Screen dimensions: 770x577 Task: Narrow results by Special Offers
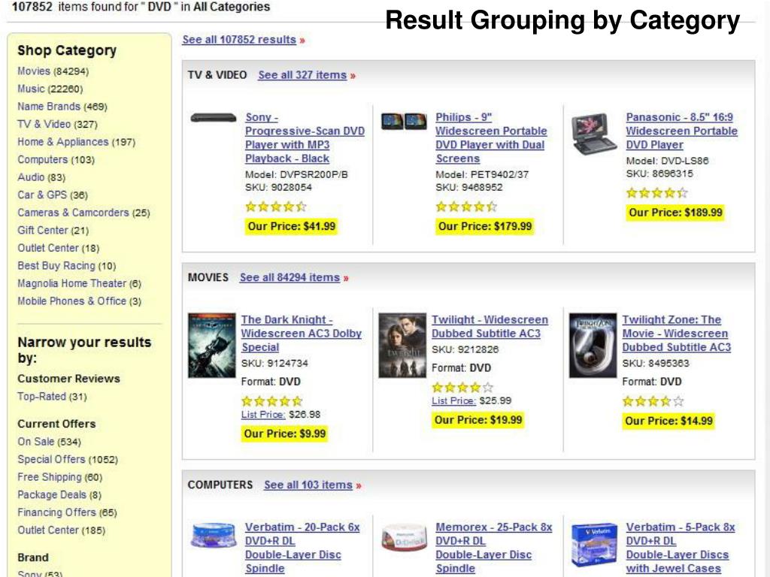pyautogui.click(x=68, y=459)
